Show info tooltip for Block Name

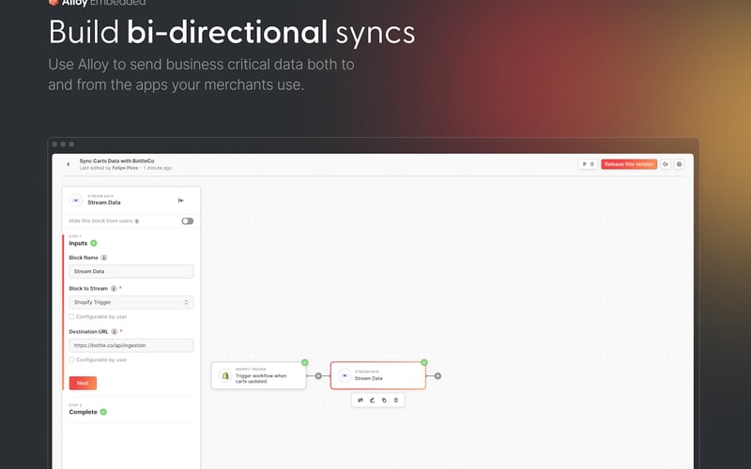[104, 257]
